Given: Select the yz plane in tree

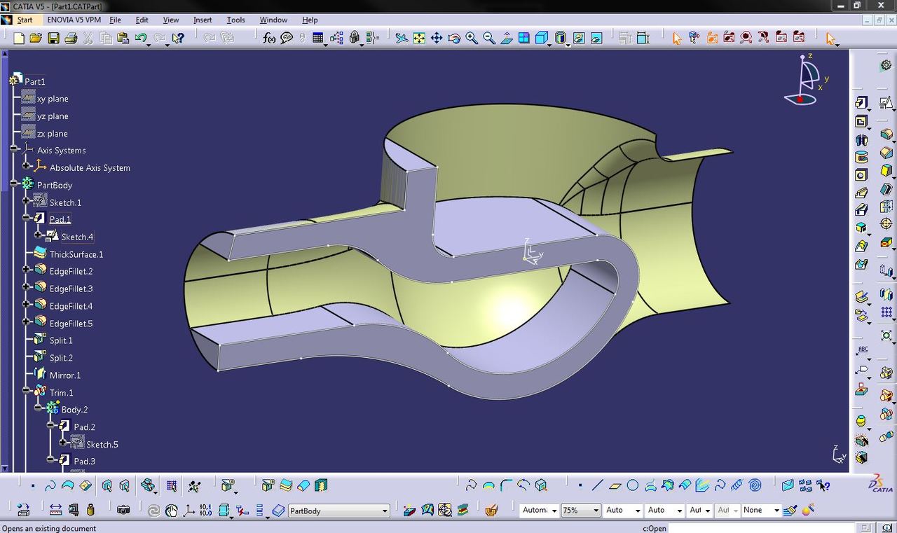Looking at the screenshot, I should 53,116.
